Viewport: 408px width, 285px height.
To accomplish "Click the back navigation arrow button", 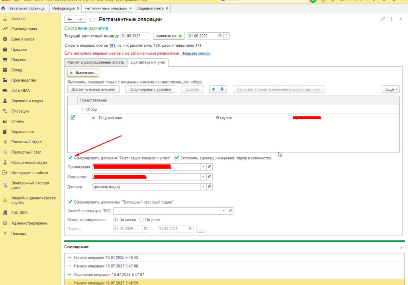I will [70, 19].
